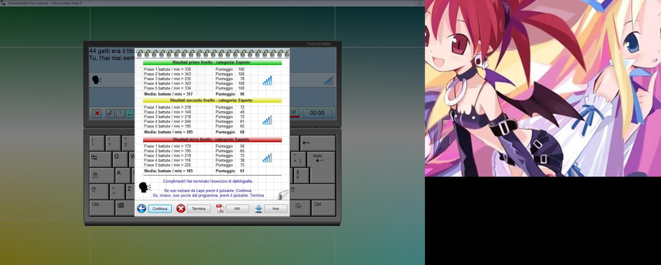
Task: Click the left Ctrl key
Action: click(x=102, y=208)
